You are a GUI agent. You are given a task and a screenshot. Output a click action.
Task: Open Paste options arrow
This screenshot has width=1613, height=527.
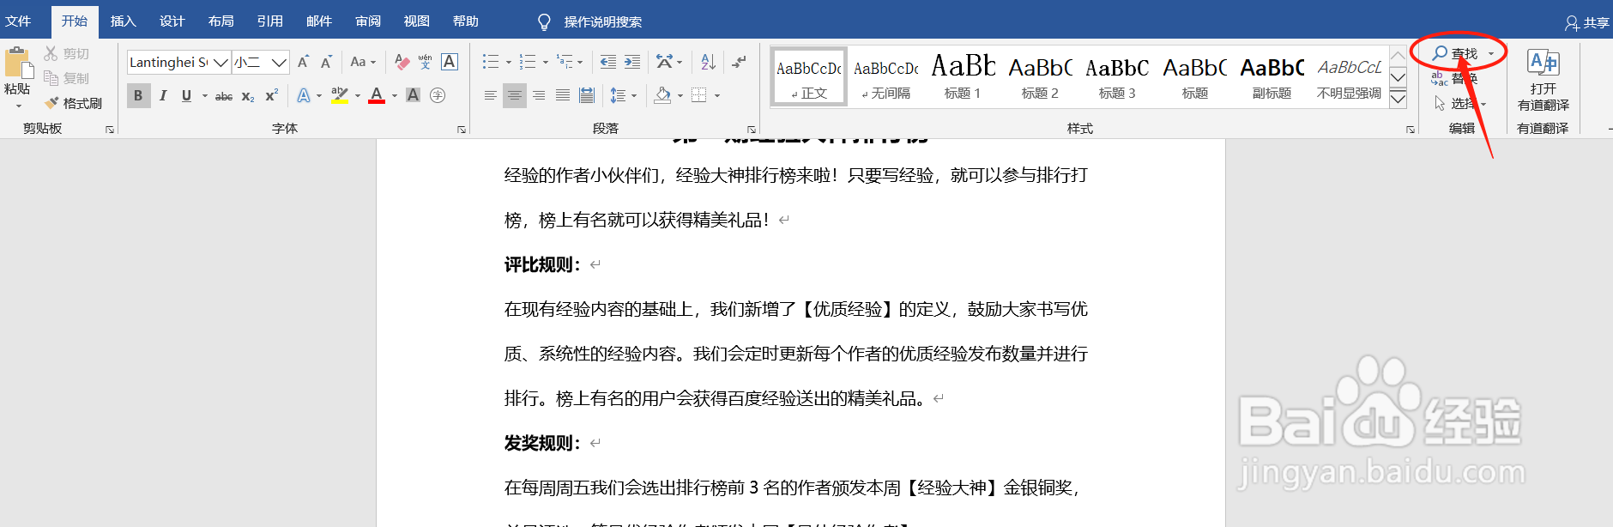coord(18,106)
